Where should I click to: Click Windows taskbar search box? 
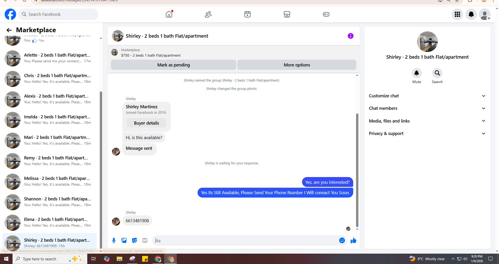click(50, 259)
